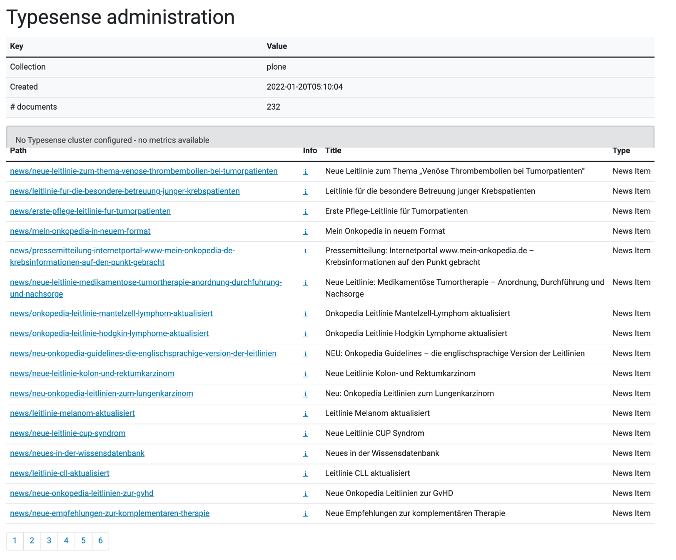Open the pressemitteilung-internetportal path link
The height and width of the screenshot is (560, 676).
pyautogui.click(x=122, y=256)
